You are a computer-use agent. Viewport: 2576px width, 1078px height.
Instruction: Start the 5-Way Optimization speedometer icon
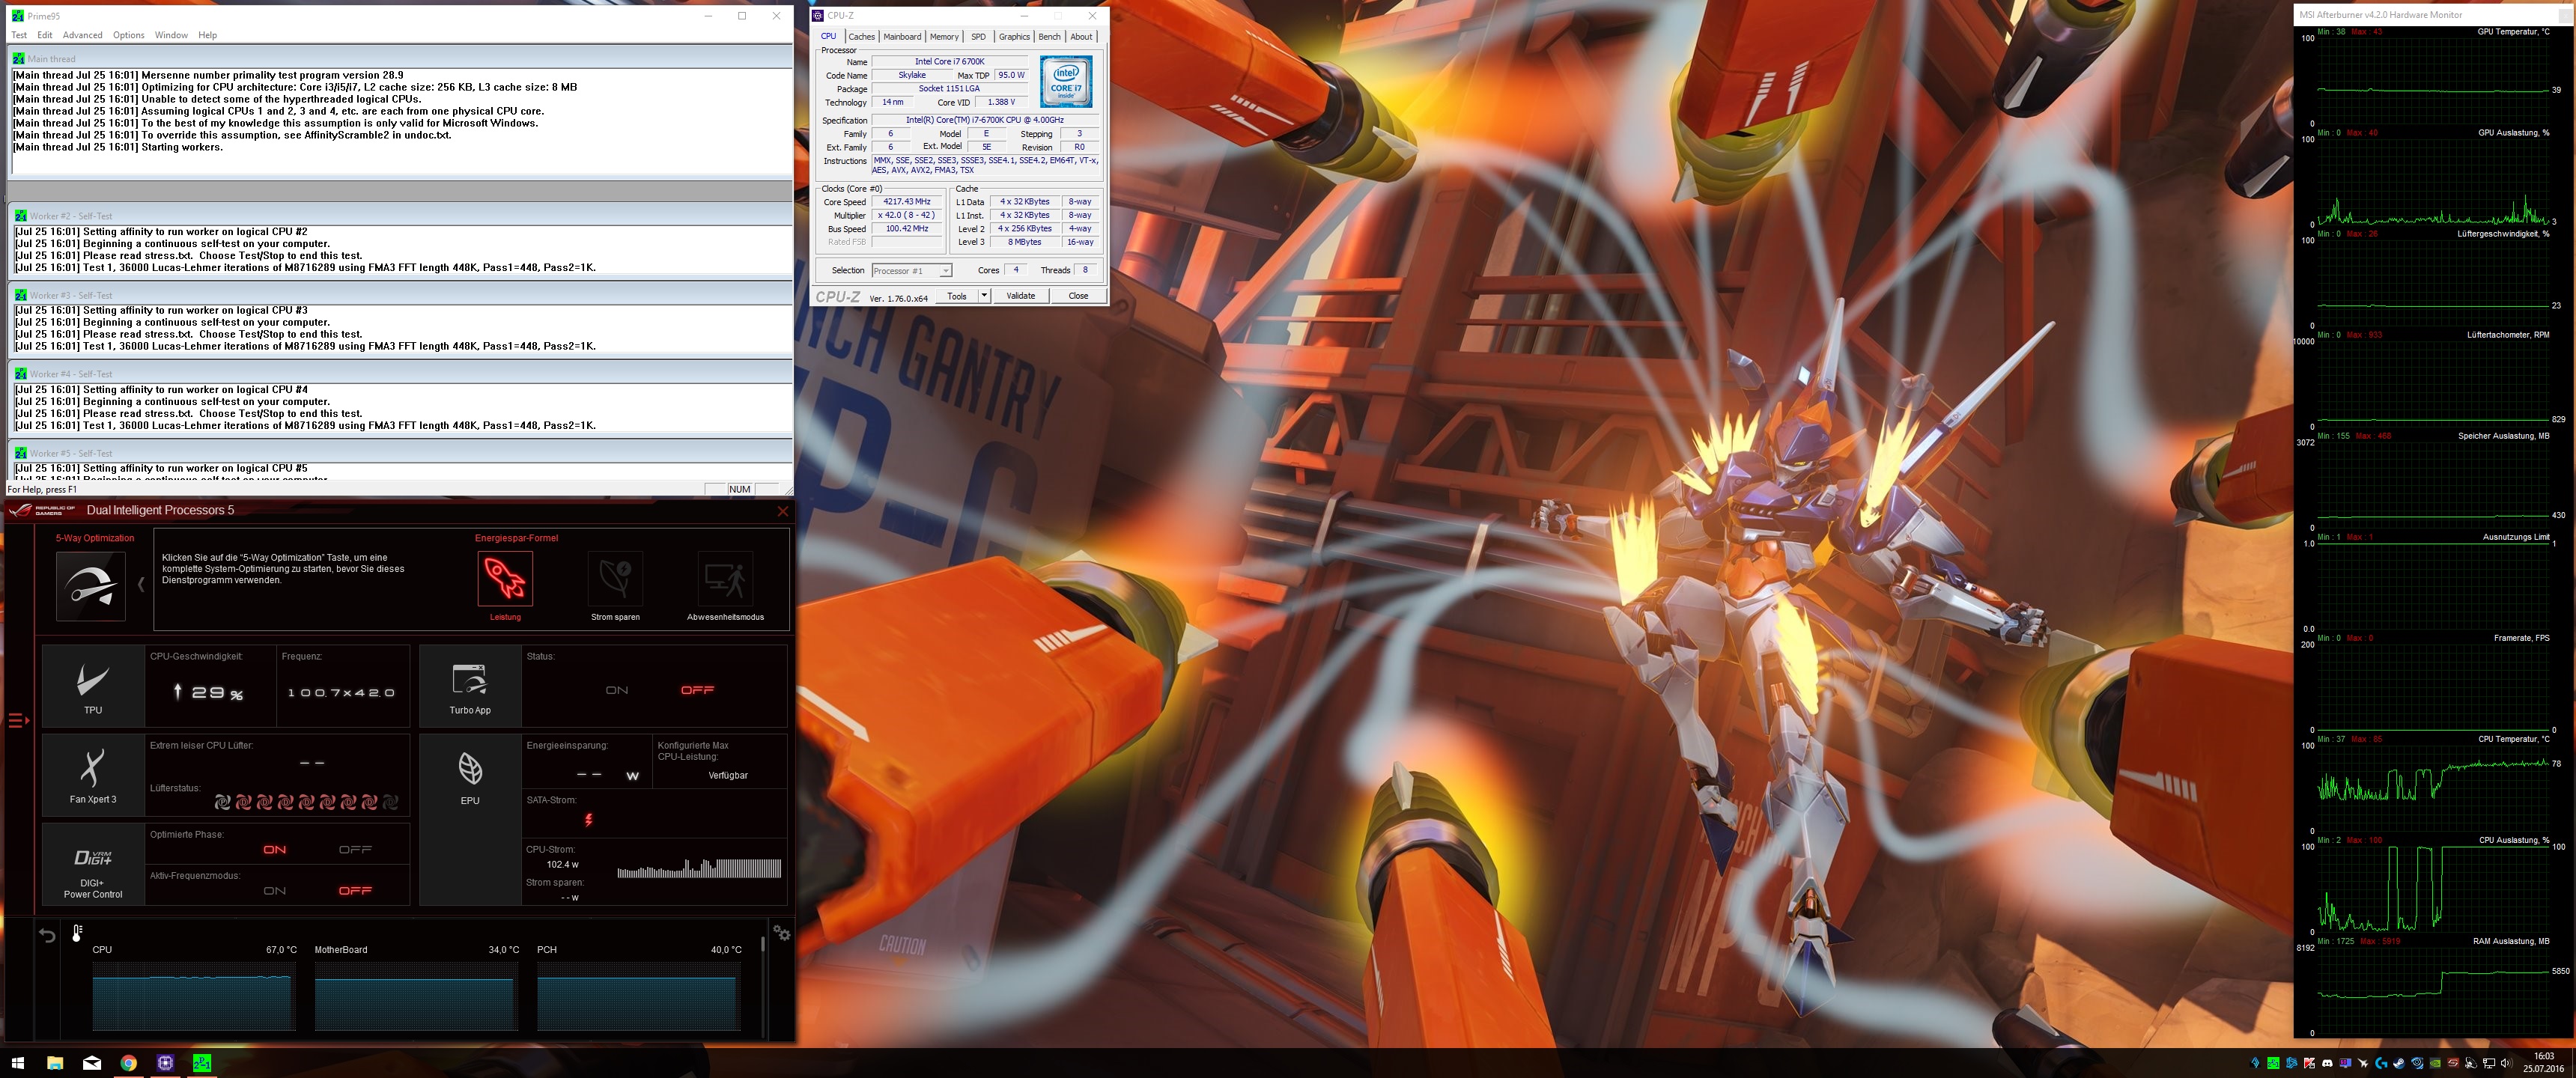point(91,586)
